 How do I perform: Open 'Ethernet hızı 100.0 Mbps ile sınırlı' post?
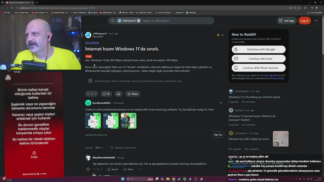pyautogui.click(x=249, y=139)
